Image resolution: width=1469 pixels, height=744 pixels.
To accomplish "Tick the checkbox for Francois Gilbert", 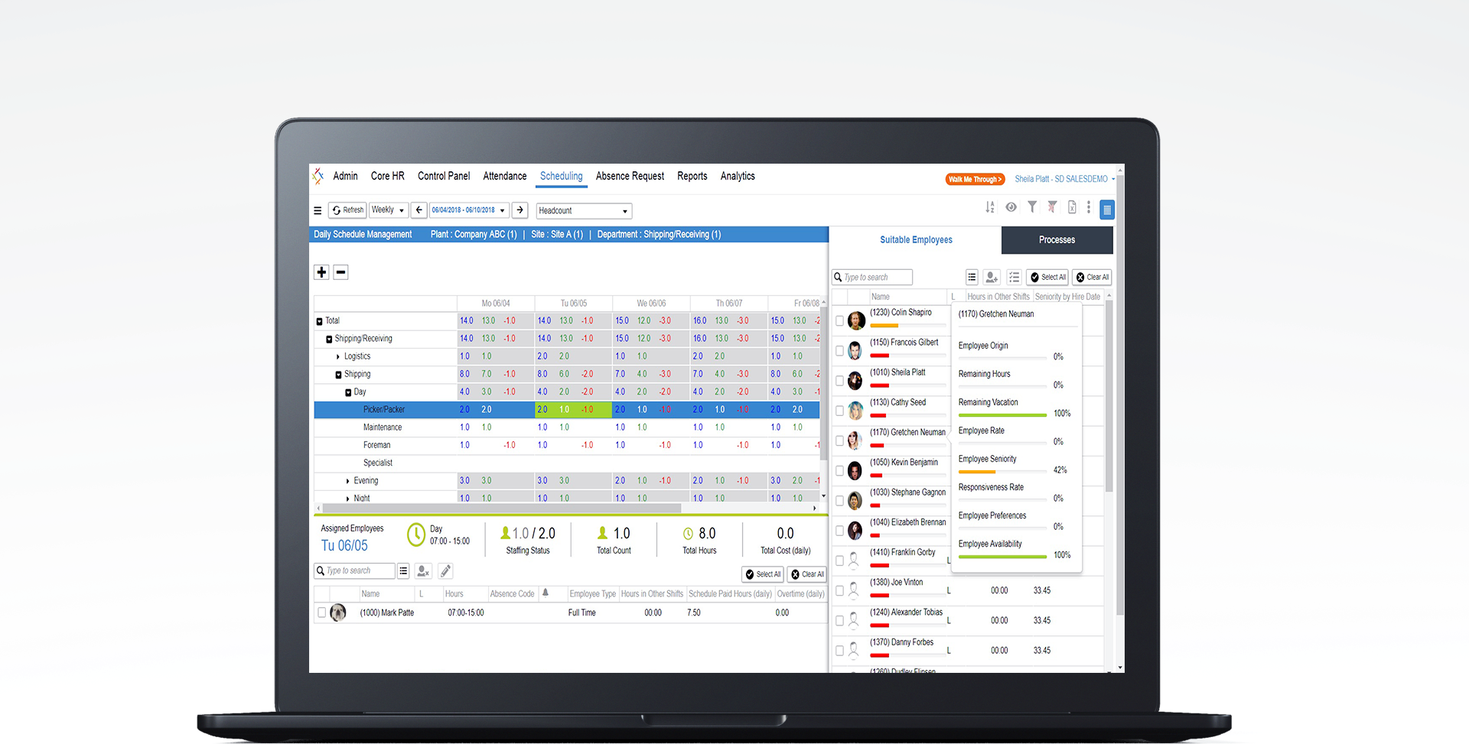I will pyautogui.click(x=839, y=351).
